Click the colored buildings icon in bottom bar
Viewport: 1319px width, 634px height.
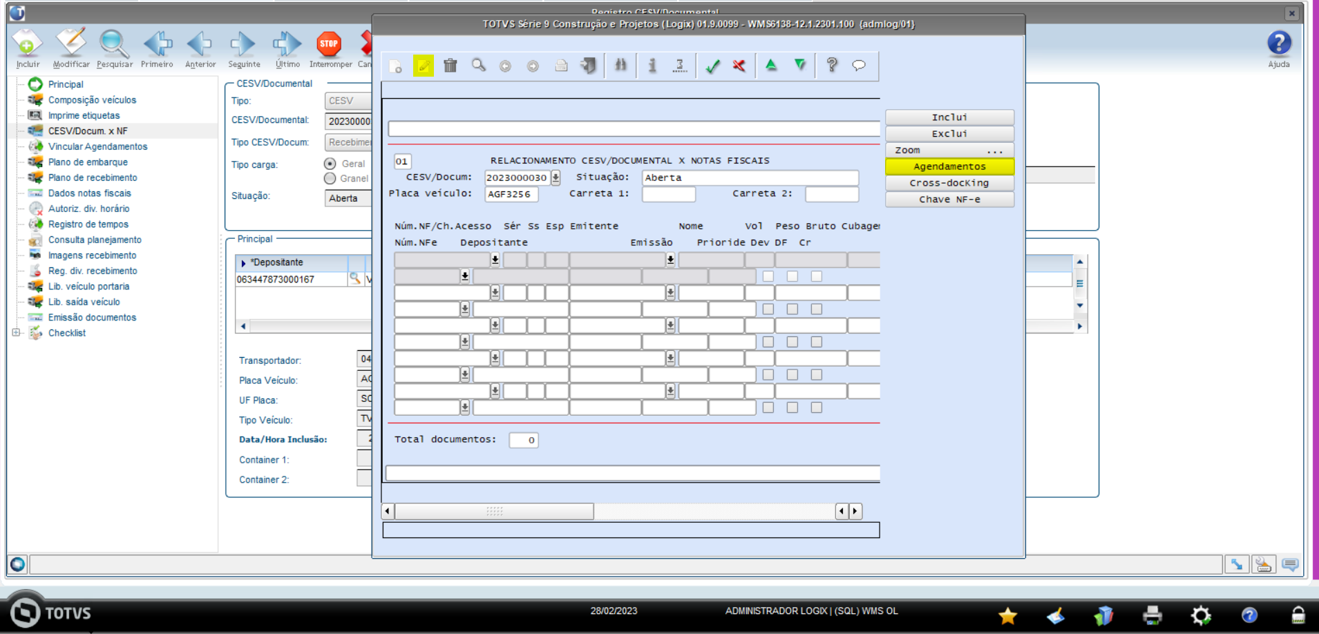coord(1103,615)
